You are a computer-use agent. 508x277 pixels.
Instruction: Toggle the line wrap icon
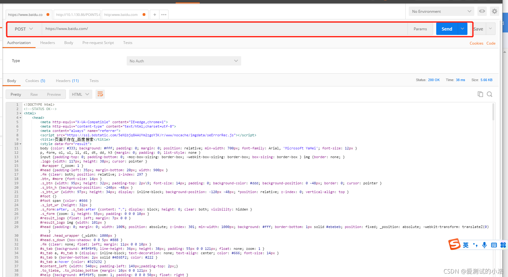click(100, 94)
